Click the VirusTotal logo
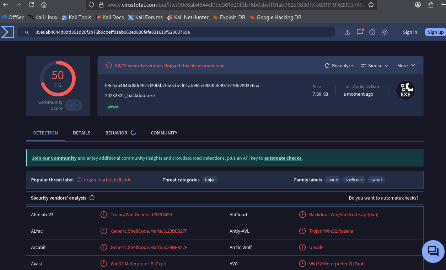446x270 pixels. (7, 32)
